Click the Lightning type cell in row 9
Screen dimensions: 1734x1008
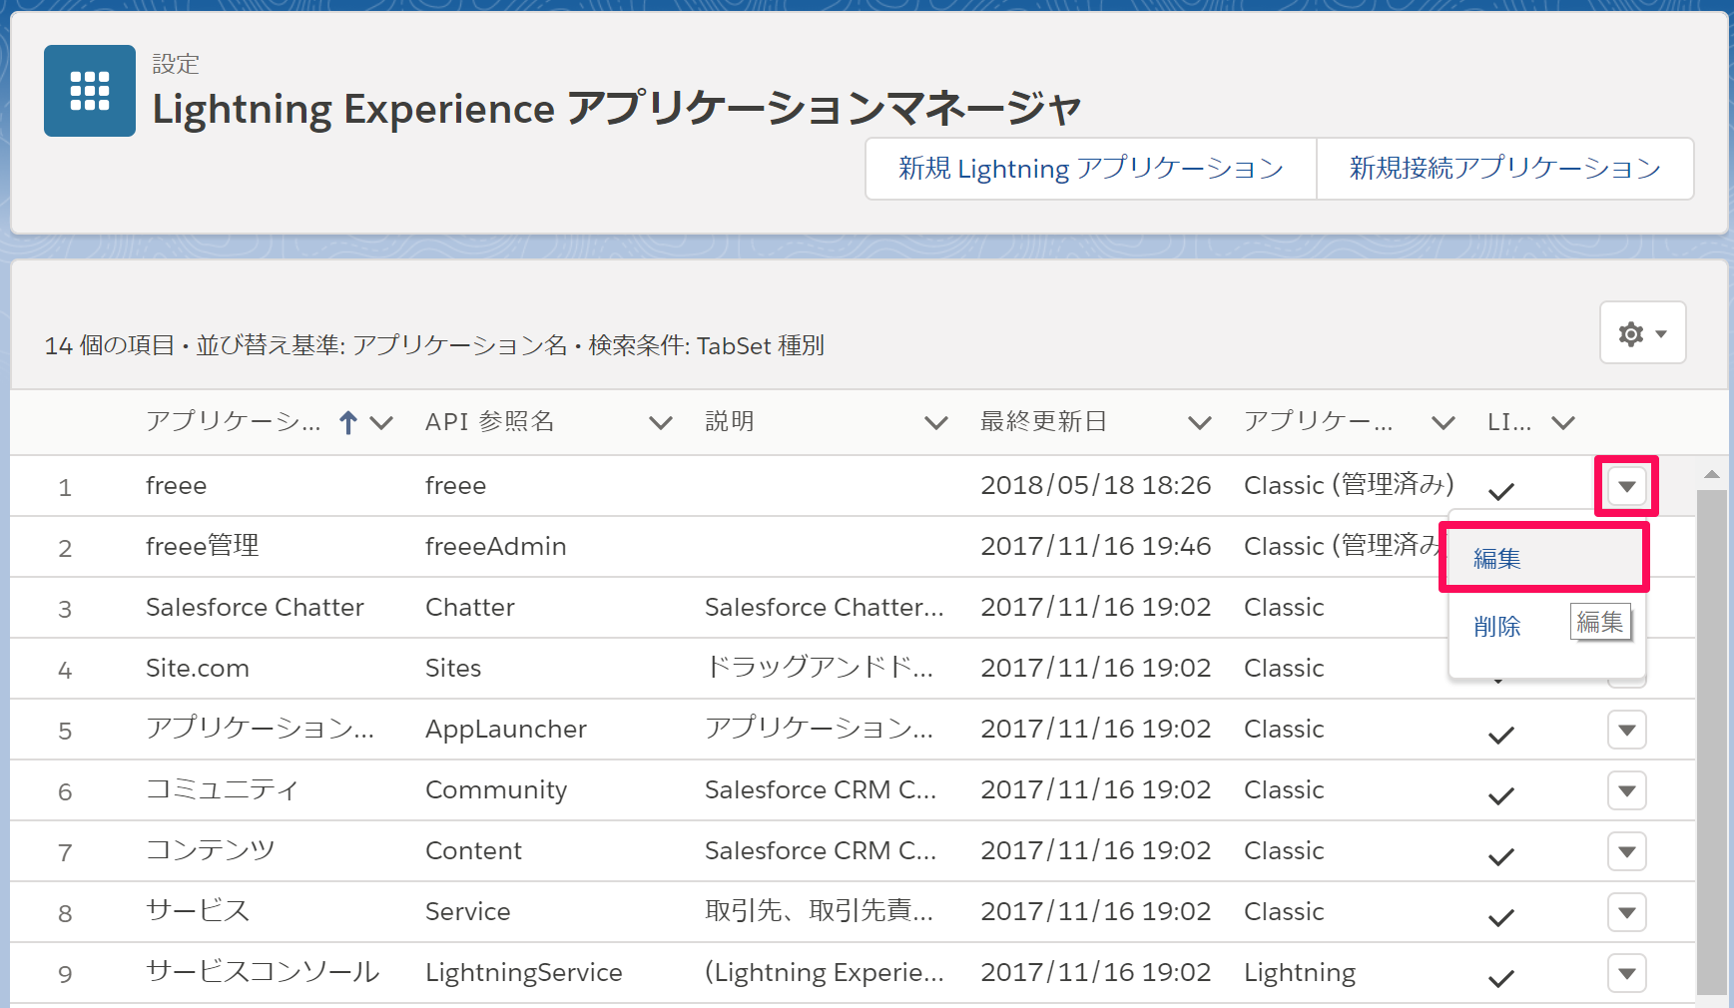(x=1300, y=973)
